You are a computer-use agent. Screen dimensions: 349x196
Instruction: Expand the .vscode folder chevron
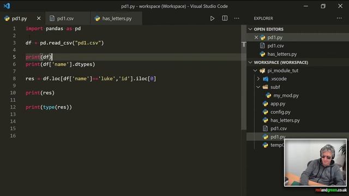tap(258, 79)
